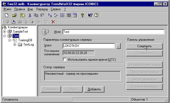The width and height of the screenshot is (170, 103).
Task: Click the browse ... button beside Узел
Action: 118,46
